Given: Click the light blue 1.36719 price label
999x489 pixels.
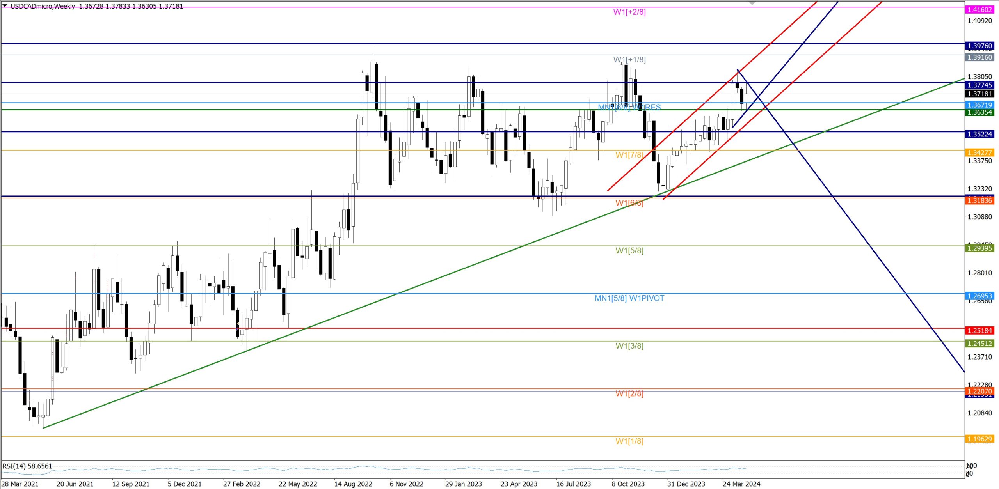Looking at the screenshot, I should coord(979,105).
